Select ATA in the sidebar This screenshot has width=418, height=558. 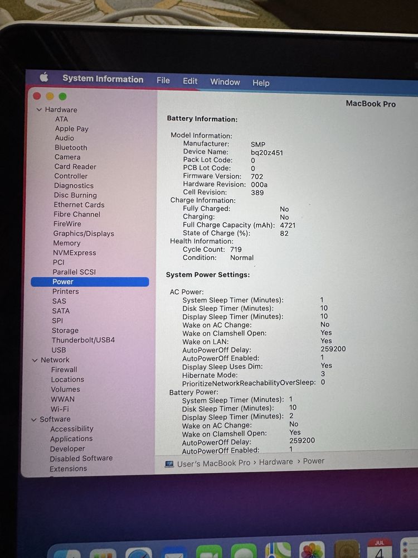pos(61,119)
